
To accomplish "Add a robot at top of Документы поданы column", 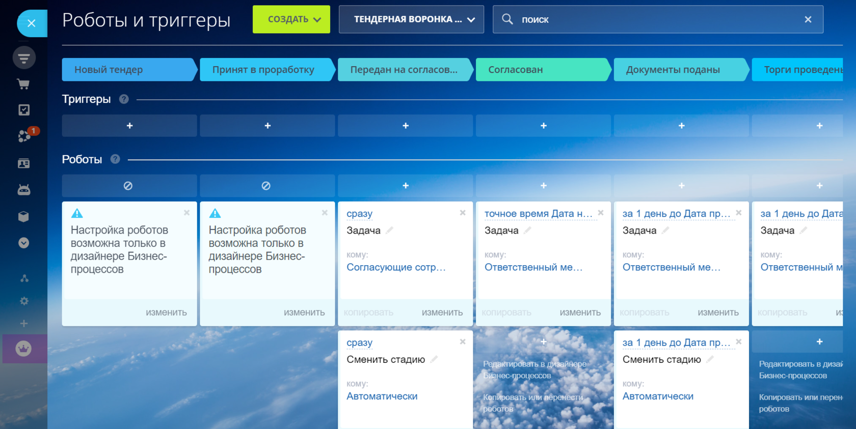I will [x=681, y=186].
